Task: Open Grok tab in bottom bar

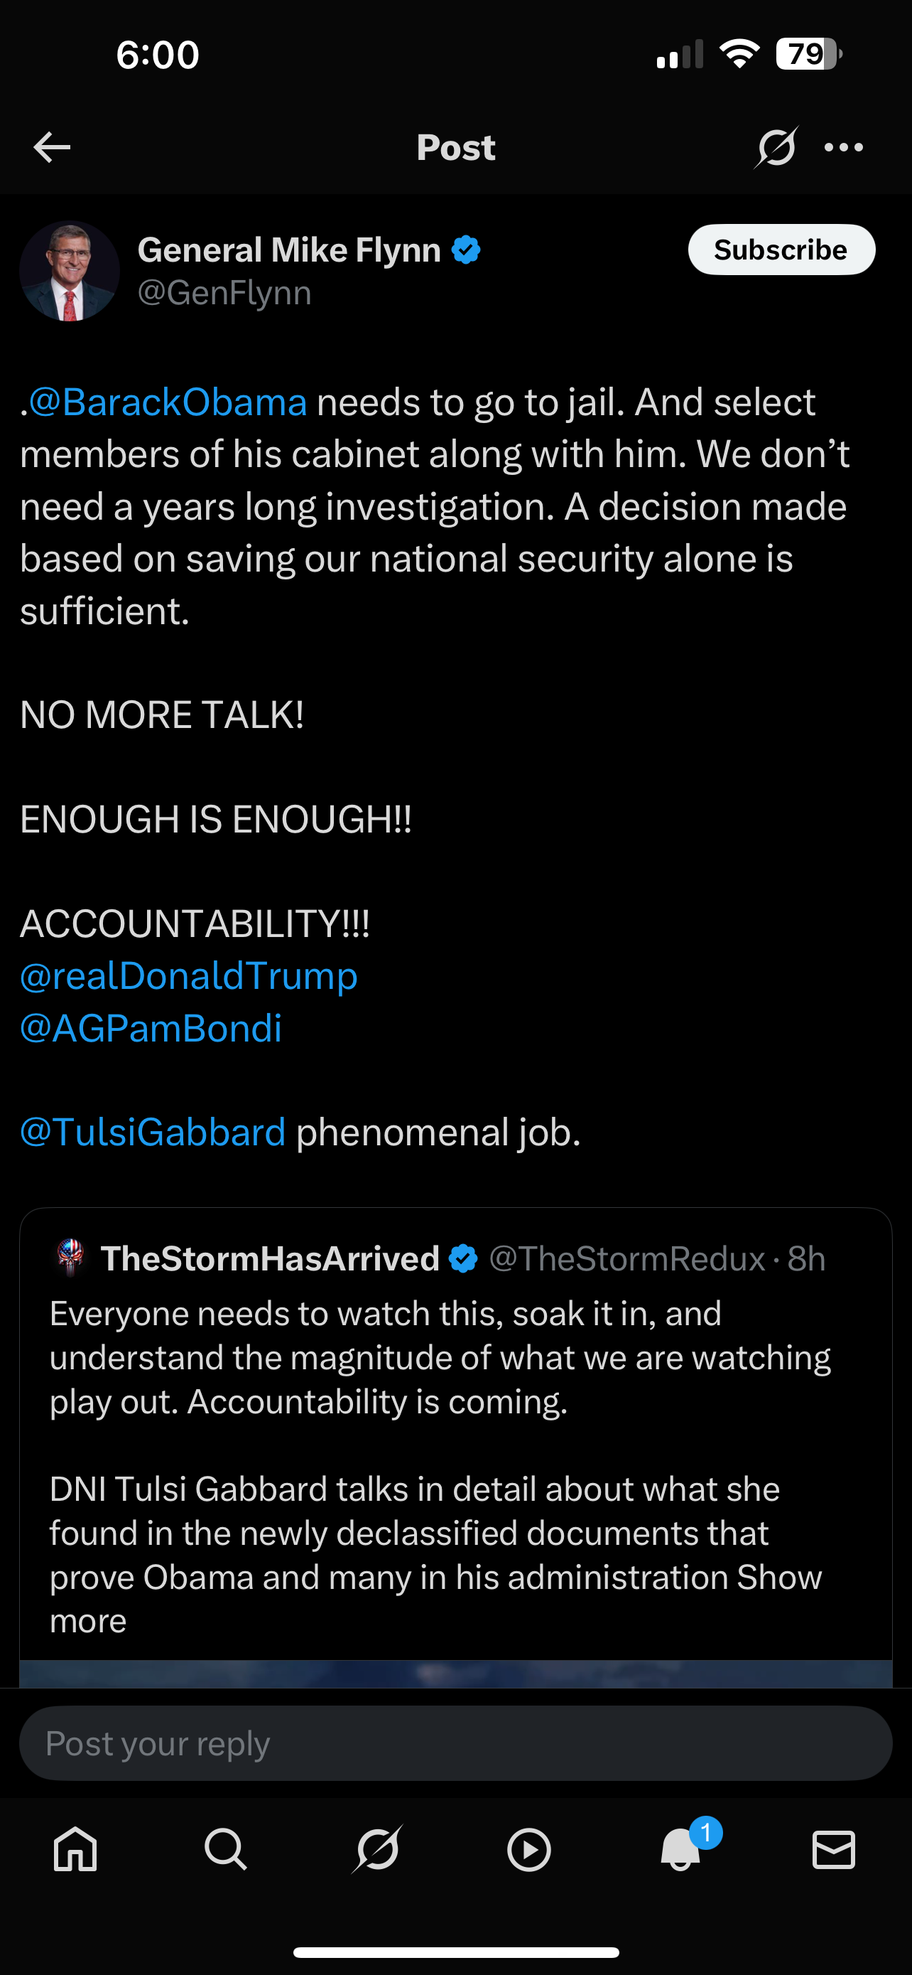Action: (377, 1850)
